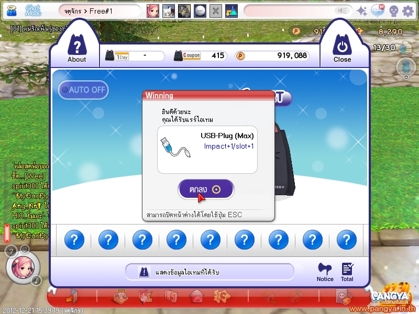Click the flask with arrow slot icon
This screenshot has width=419, height=314.
pyautogui.click(x=231, y=11)
